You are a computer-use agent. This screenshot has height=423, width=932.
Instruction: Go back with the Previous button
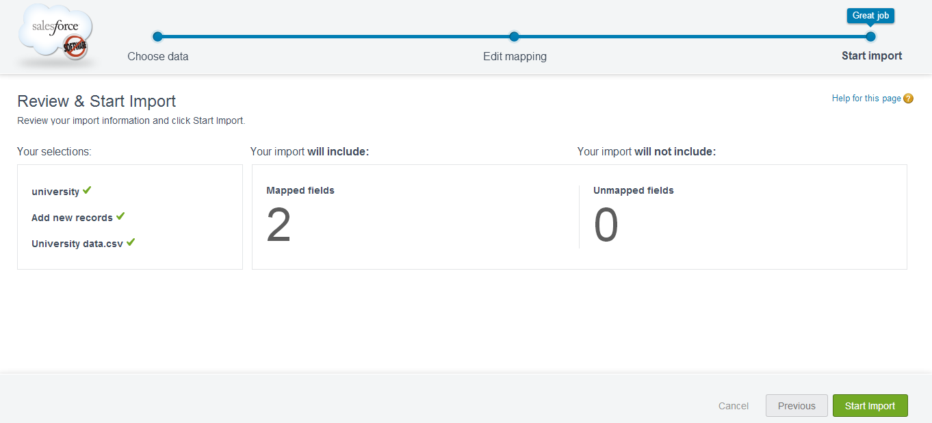797,406
